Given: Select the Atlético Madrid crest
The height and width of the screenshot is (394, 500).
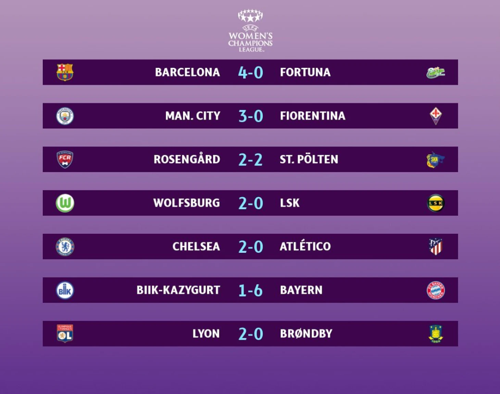Looking at the screenshot, I should [x=436, y=247].
